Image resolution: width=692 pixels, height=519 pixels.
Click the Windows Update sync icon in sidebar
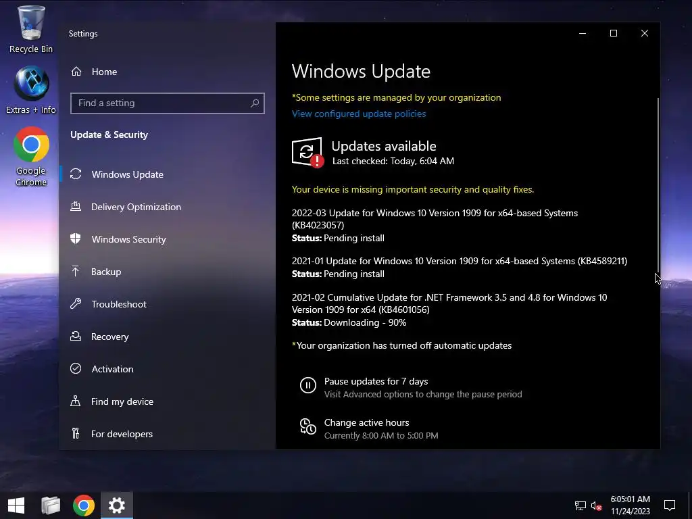(76, 174)
